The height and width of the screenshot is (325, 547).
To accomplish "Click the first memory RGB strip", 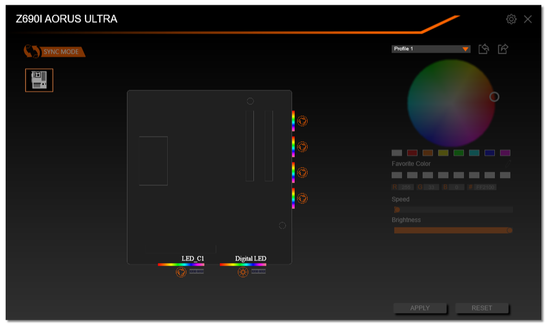I will click(x=293, y=121).
